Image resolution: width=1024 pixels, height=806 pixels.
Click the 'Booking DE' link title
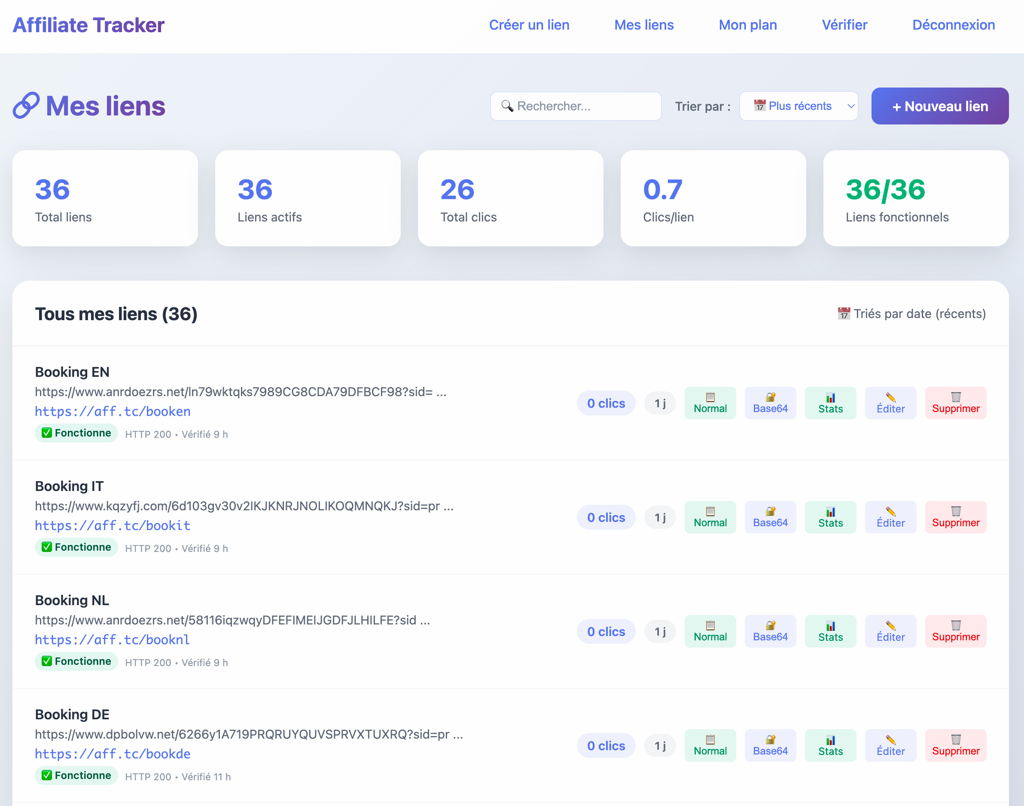[x=72, y=715]
